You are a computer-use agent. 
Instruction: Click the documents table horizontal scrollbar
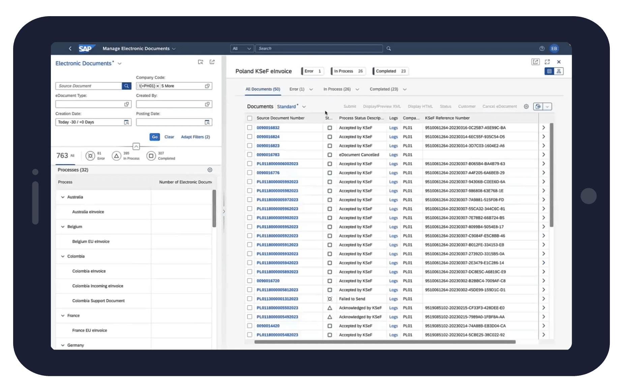pos(384,342)
